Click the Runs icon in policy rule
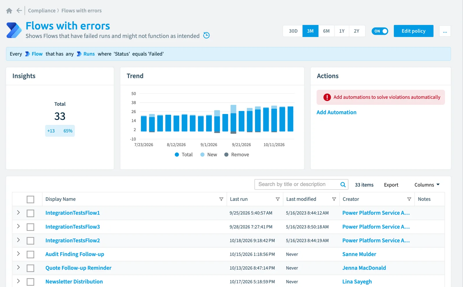463x287 pixels. (x=79, y=54)
